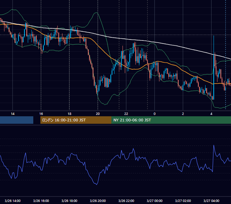Click the 3/26 20:00 time label
This screenshot has height=204, width=231.
(x=98, y=201)
